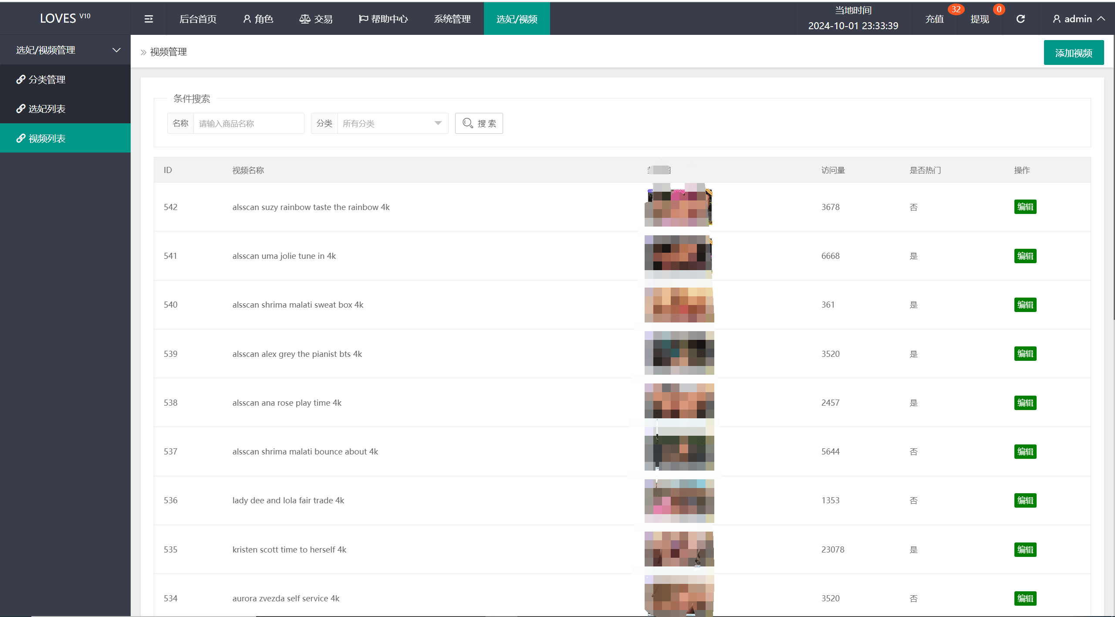Open 选妃列表 link in sidebar
The height and width of the screenshot is (617, 1115).
click(47, 108)
